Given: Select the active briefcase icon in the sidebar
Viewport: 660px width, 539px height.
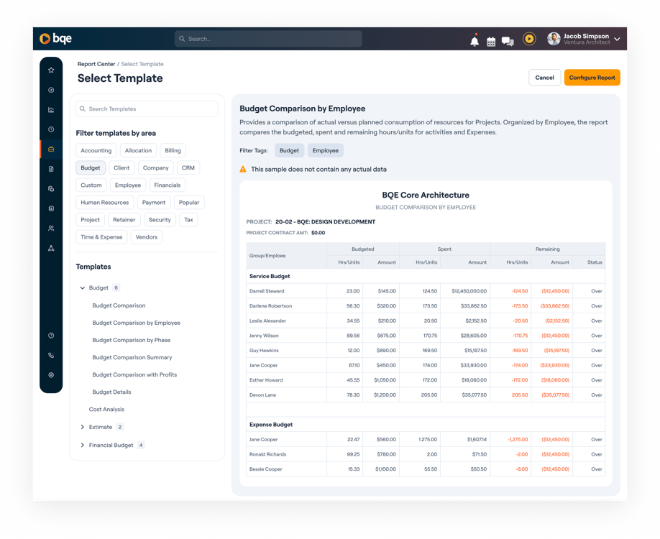Looking at the screenshot, I should pos(51,149).
